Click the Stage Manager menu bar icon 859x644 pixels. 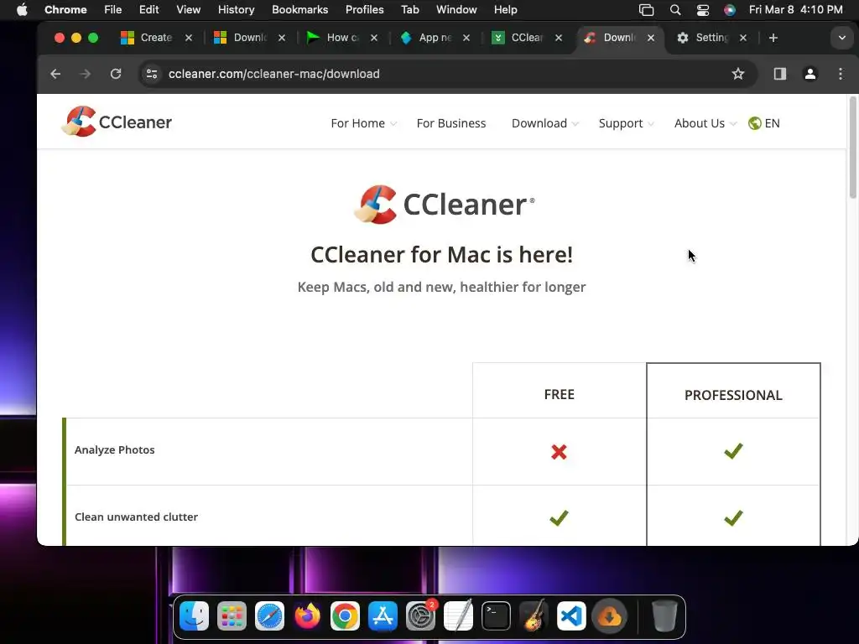point(647,10)
